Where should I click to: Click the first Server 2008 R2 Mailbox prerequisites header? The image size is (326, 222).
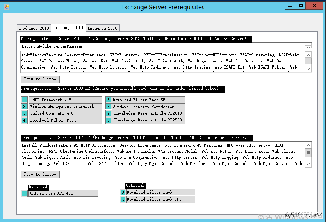(x=136, y=39)
